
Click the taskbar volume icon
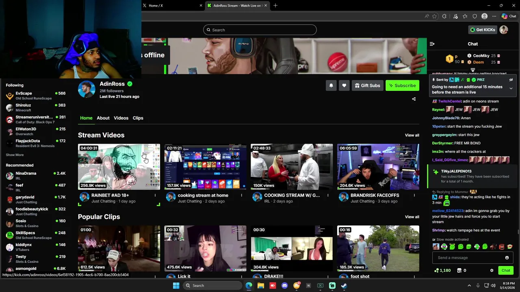pos(493,286)
